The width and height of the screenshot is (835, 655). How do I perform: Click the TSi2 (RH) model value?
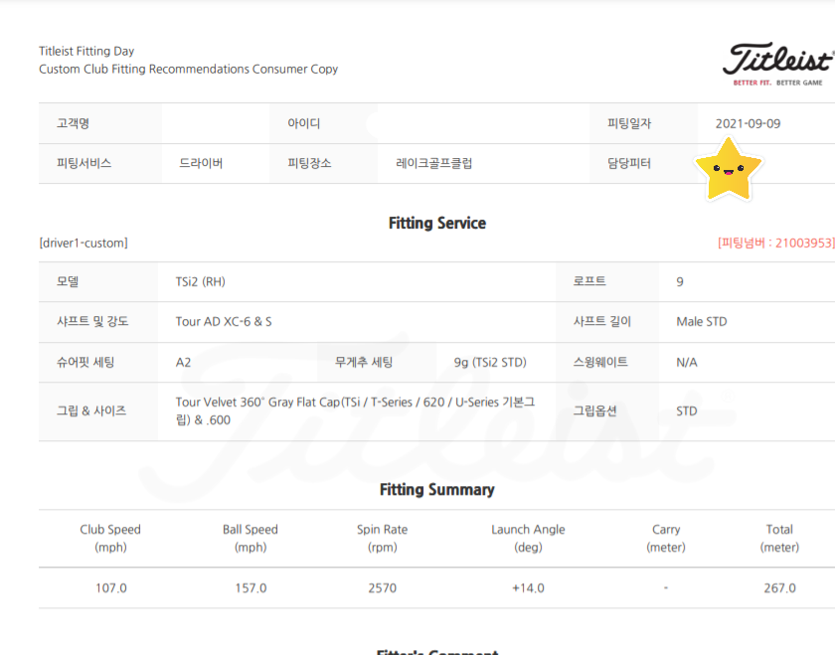coord(201,282)
